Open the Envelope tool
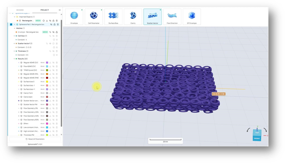The height and width of the screenshot is (163, 285). point(74,17)
